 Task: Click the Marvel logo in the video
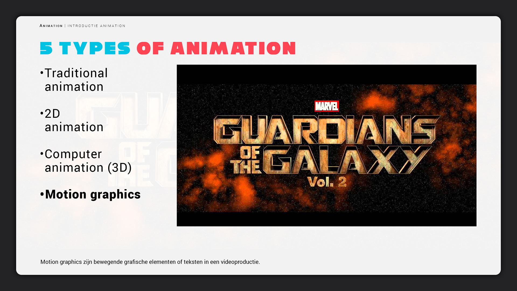pyautogui.click(x=327, y=106)
